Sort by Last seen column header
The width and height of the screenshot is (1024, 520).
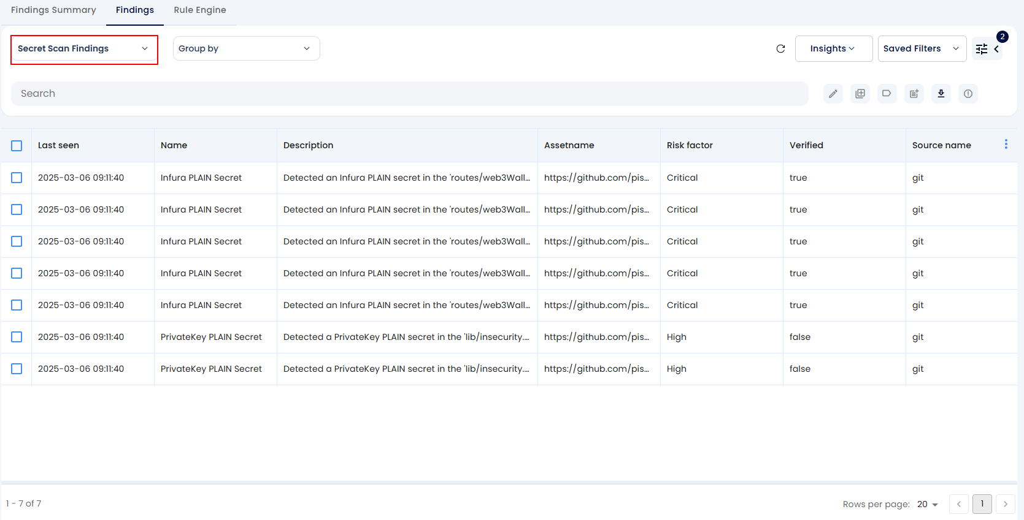(x=58, y=145)
